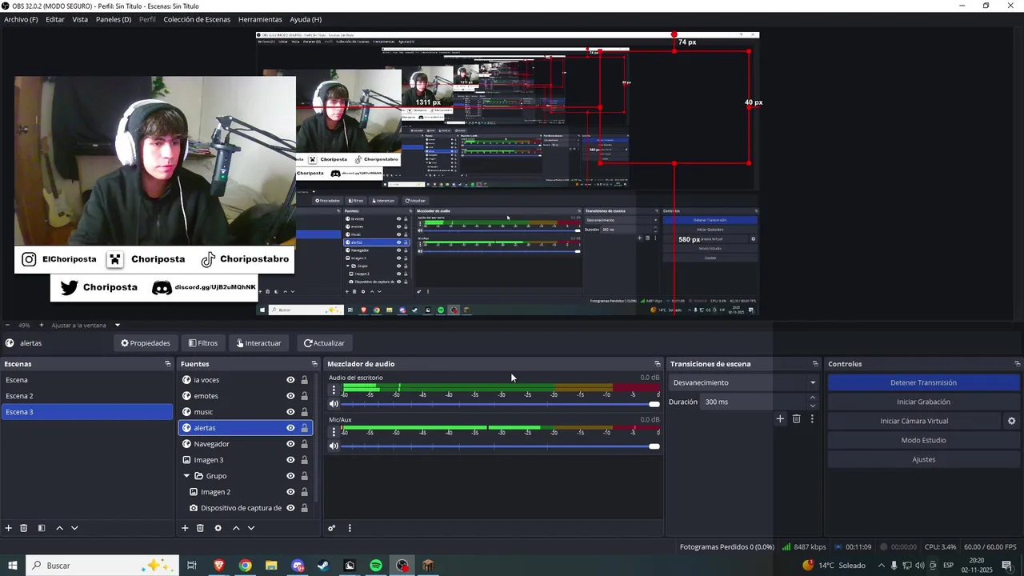This screenshot has height=576, width=1024.
Task: Launch Spotify from the taskbar
Action: pos(376,566)
